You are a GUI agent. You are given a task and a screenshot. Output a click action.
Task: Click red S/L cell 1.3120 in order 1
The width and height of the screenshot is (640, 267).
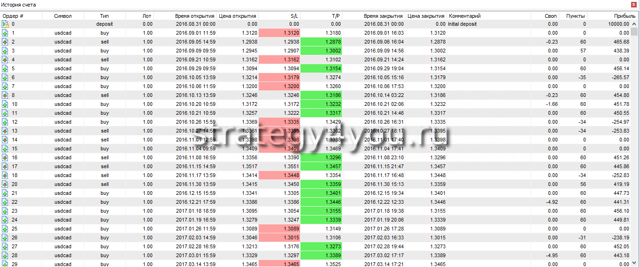(279, 33)
